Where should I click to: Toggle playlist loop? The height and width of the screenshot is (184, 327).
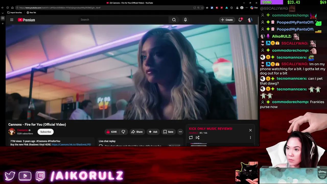pyautogui.click(x=191, y=137)
